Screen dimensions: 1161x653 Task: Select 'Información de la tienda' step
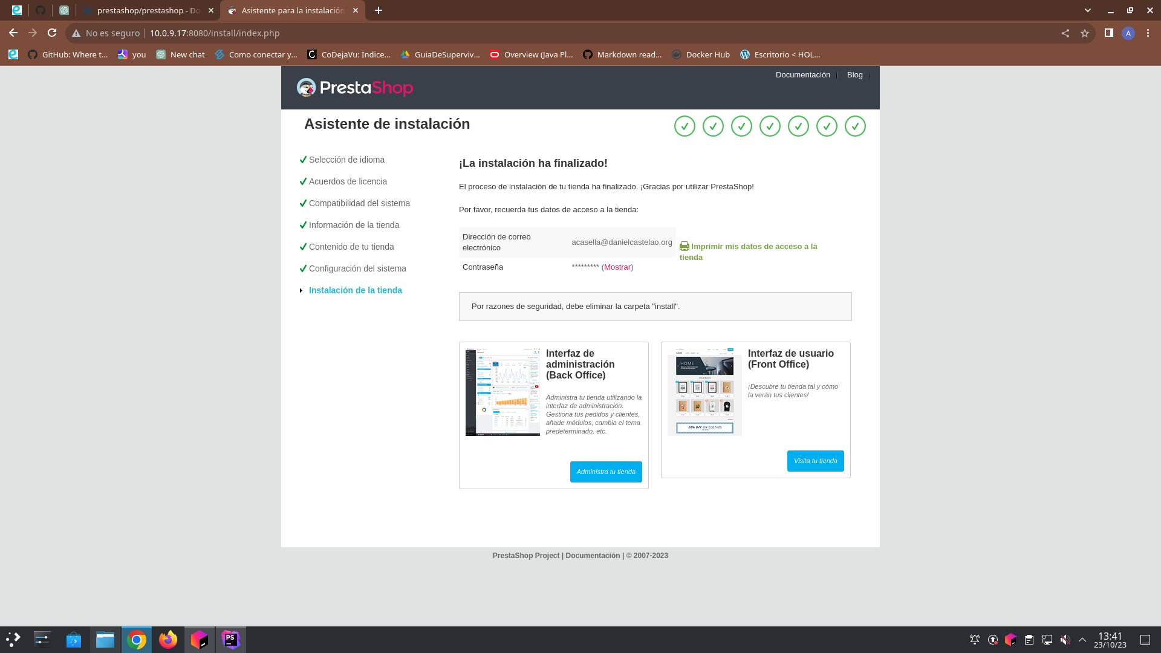point(354,225)
